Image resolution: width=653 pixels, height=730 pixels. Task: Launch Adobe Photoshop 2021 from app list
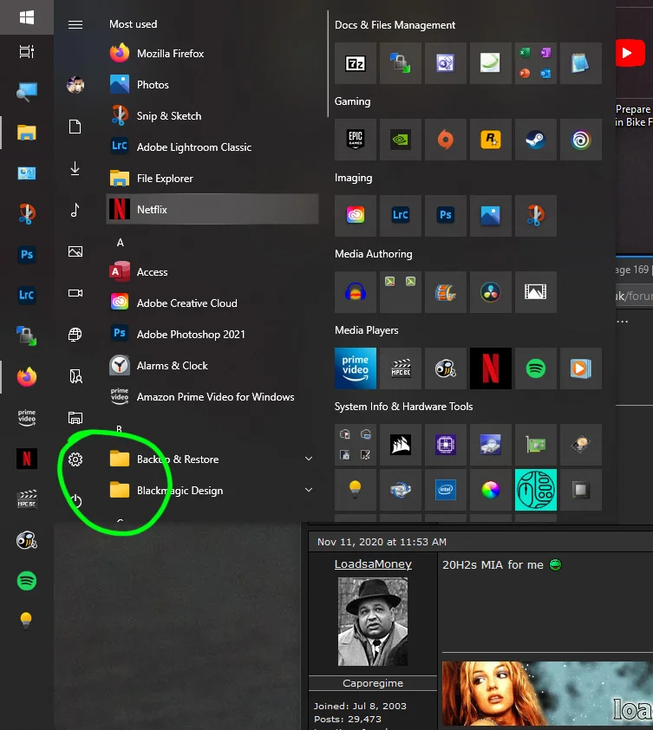click(x=212, y=335)
